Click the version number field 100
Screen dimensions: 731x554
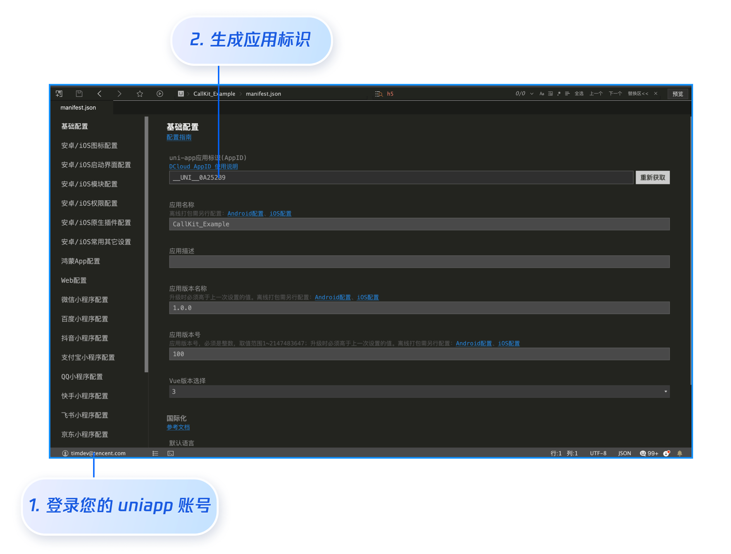419,354
